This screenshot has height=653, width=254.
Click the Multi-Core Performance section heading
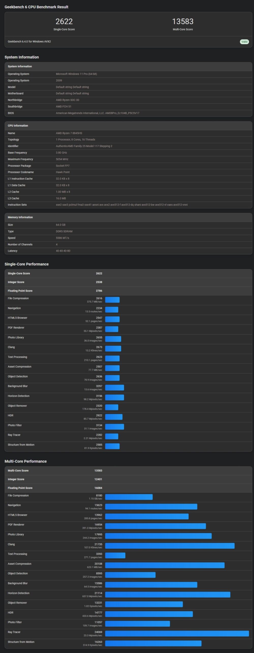pos(25,461)
